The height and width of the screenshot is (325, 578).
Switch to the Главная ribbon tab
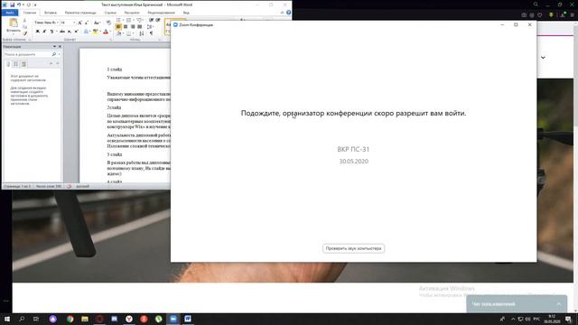pos(30,13)
